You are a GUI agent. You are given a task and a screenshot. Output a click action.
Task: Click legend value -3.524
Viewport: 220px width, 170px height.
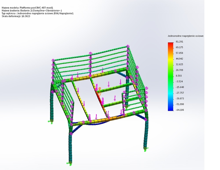179,81
